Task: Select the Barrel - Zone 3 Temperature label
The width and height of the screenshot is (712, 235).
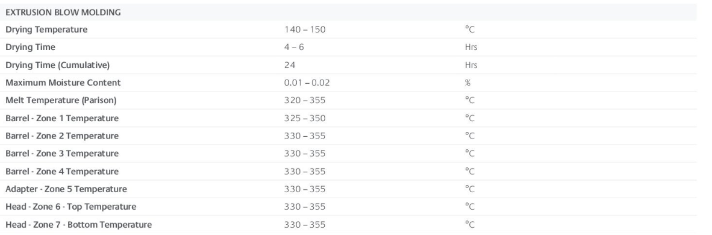Action: [x=62, y=154]
